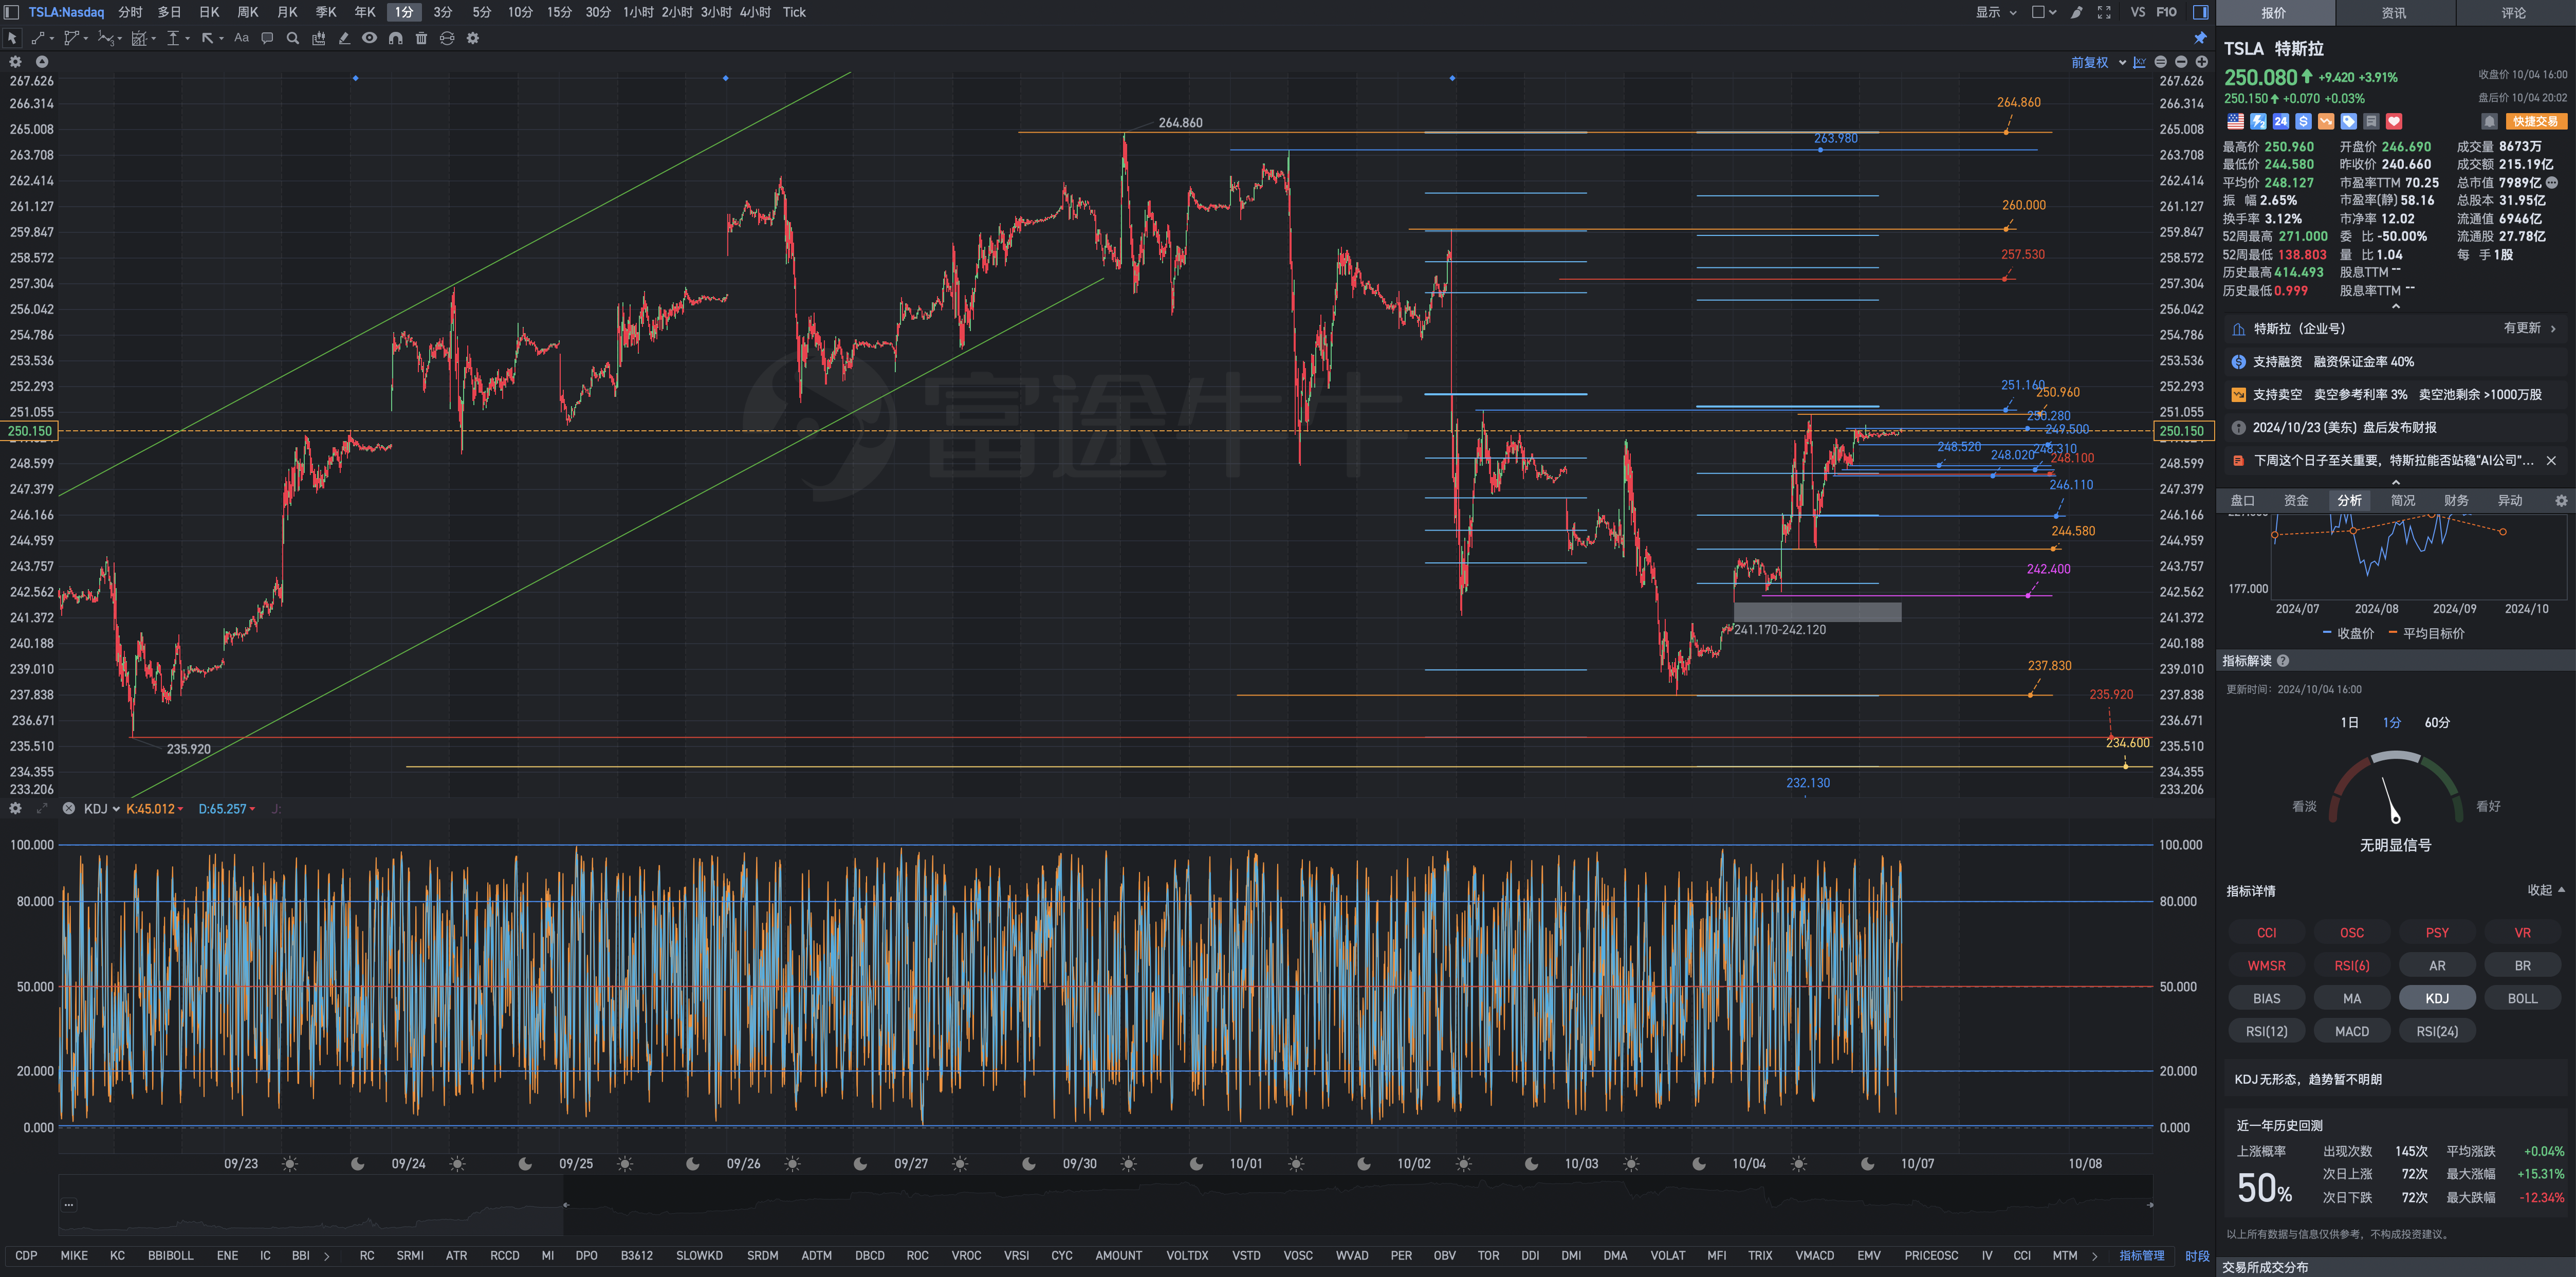
Task: Close the KDJ indicator pane
Action: [x=68, y=808]
